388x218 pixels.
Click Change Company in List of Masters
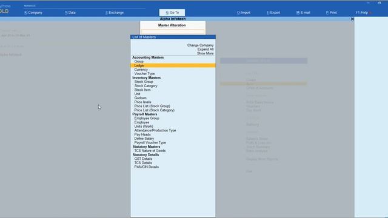coord(200,45)
